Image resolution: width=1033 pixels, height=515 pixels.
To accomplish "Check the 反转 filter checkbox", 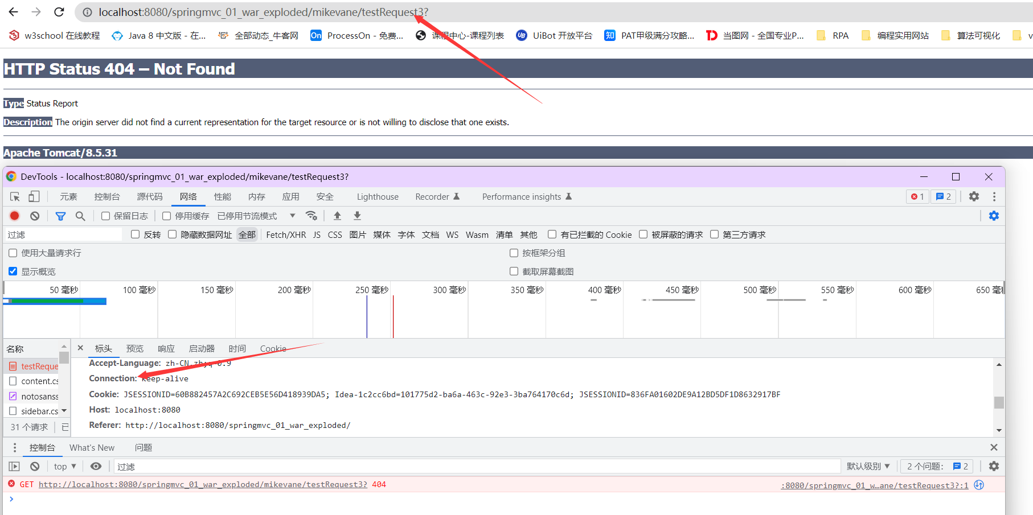I will 135,234.
